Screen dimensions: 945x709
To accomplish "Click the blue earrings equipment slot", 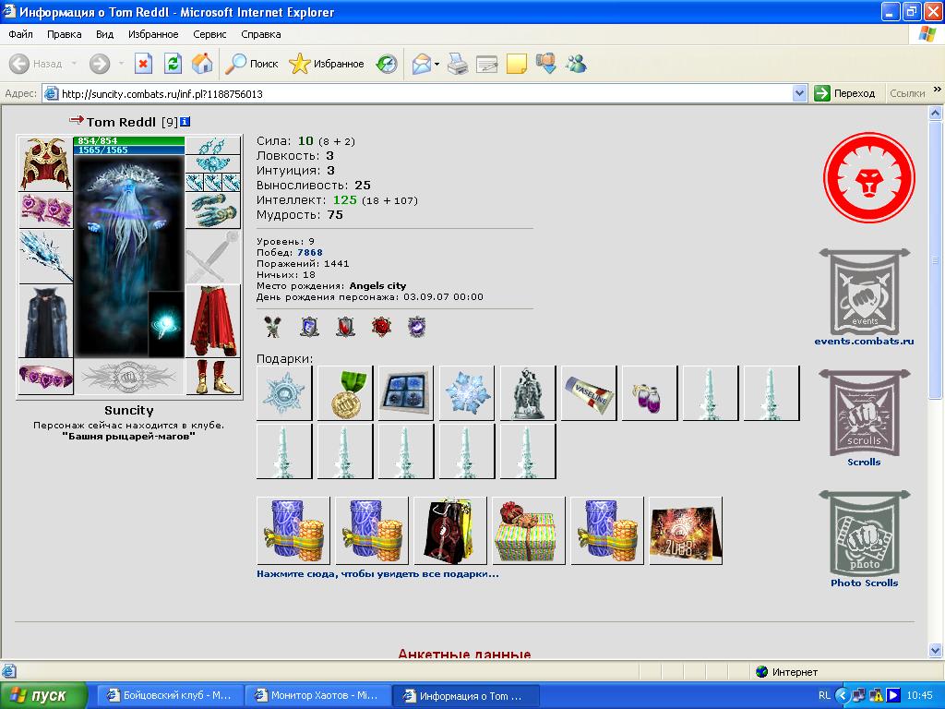I will click(213, 145).
